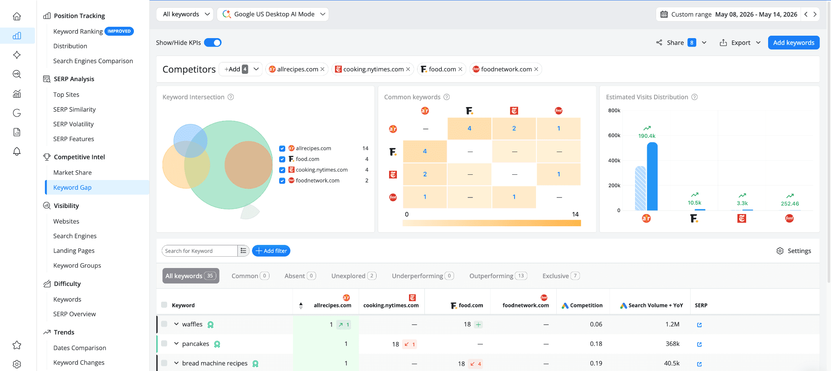Click Add keywords button
831x371 pixels.
click(x=794, y=43)
